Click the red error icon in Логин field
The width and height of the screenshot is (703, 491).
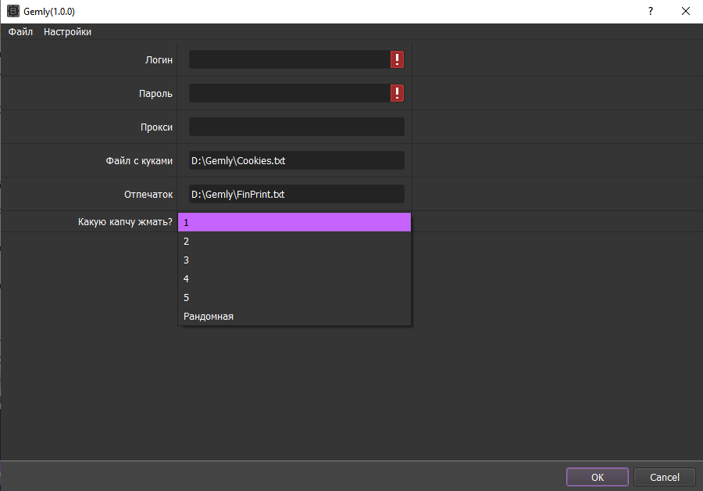pyautogui.click(x=398, y=60)
